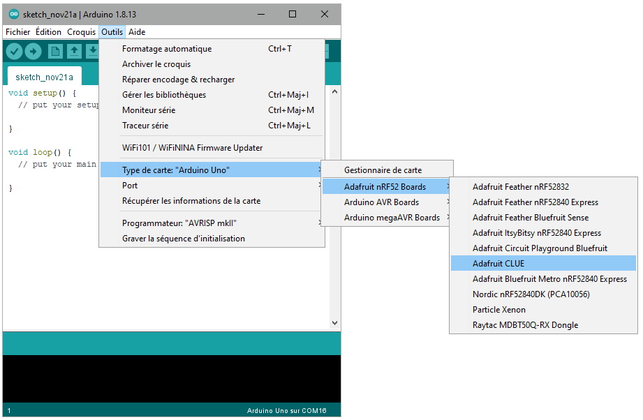This screenshot has height=420, width=643.
Task: Open the Croquis menu
Action: pos(81,32)
